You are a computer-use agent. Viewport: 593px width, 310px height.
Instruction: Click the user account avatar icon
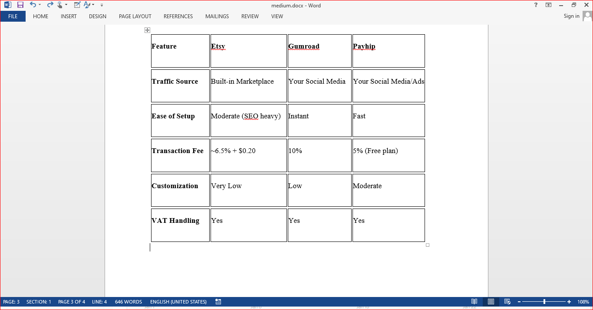coord(587,16)
